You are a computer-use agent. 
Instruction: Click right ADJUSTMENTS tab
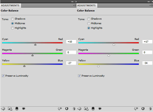[x=86, y=5]
